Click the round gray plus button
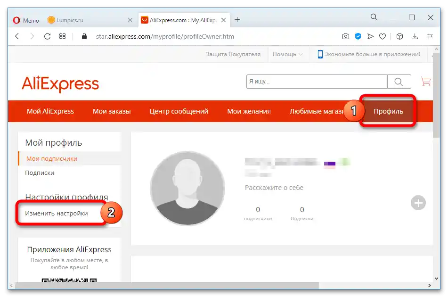Viewport: 448px width, 297px height. (418, 203)
